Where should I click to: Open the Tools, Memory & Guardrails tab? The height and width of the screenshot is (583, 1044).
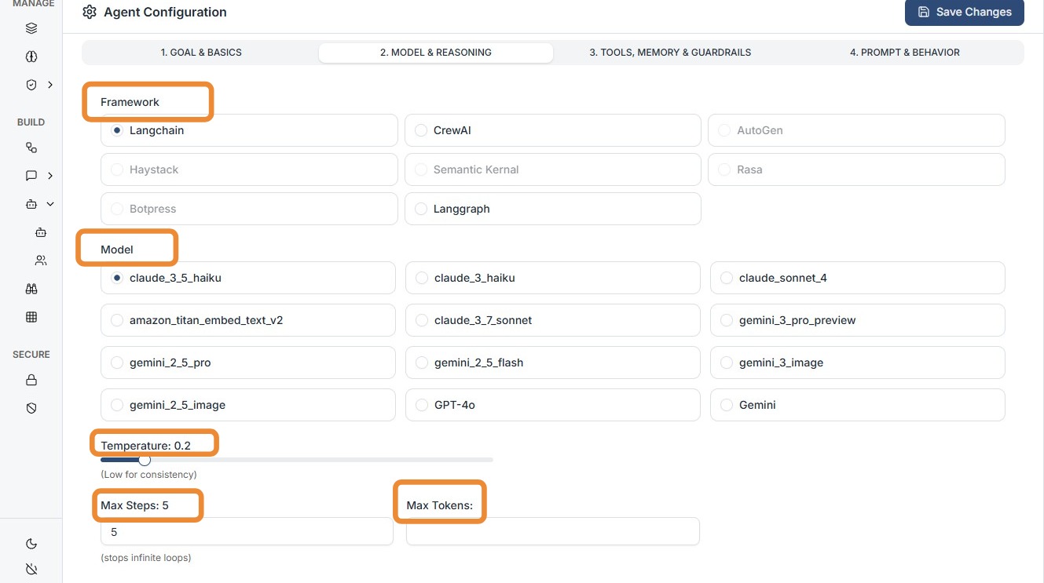pos(670,53)
